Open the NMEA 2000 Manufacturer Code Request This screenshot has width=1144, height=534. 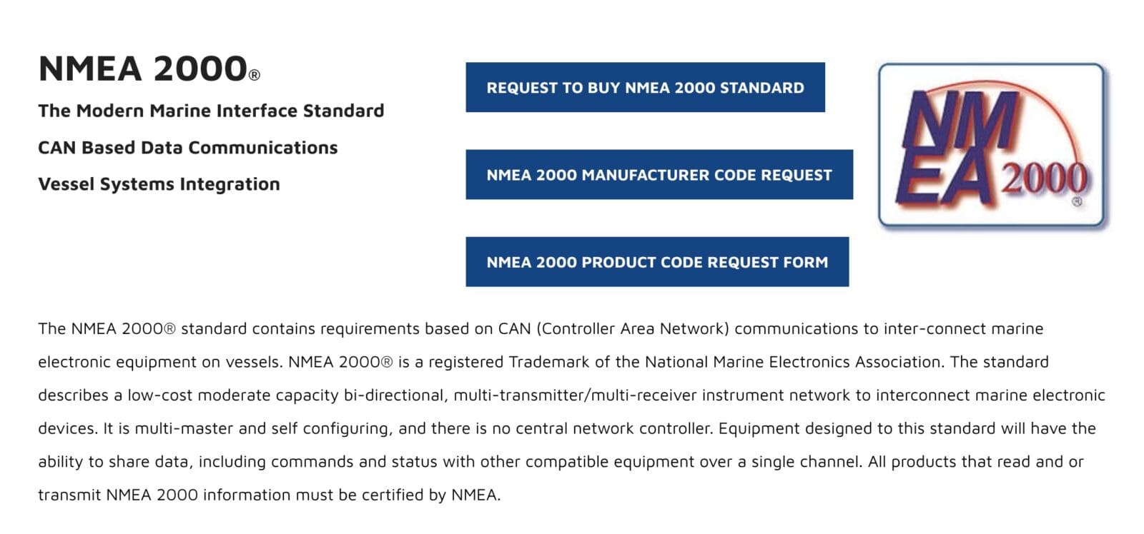(x=659, y=174)
